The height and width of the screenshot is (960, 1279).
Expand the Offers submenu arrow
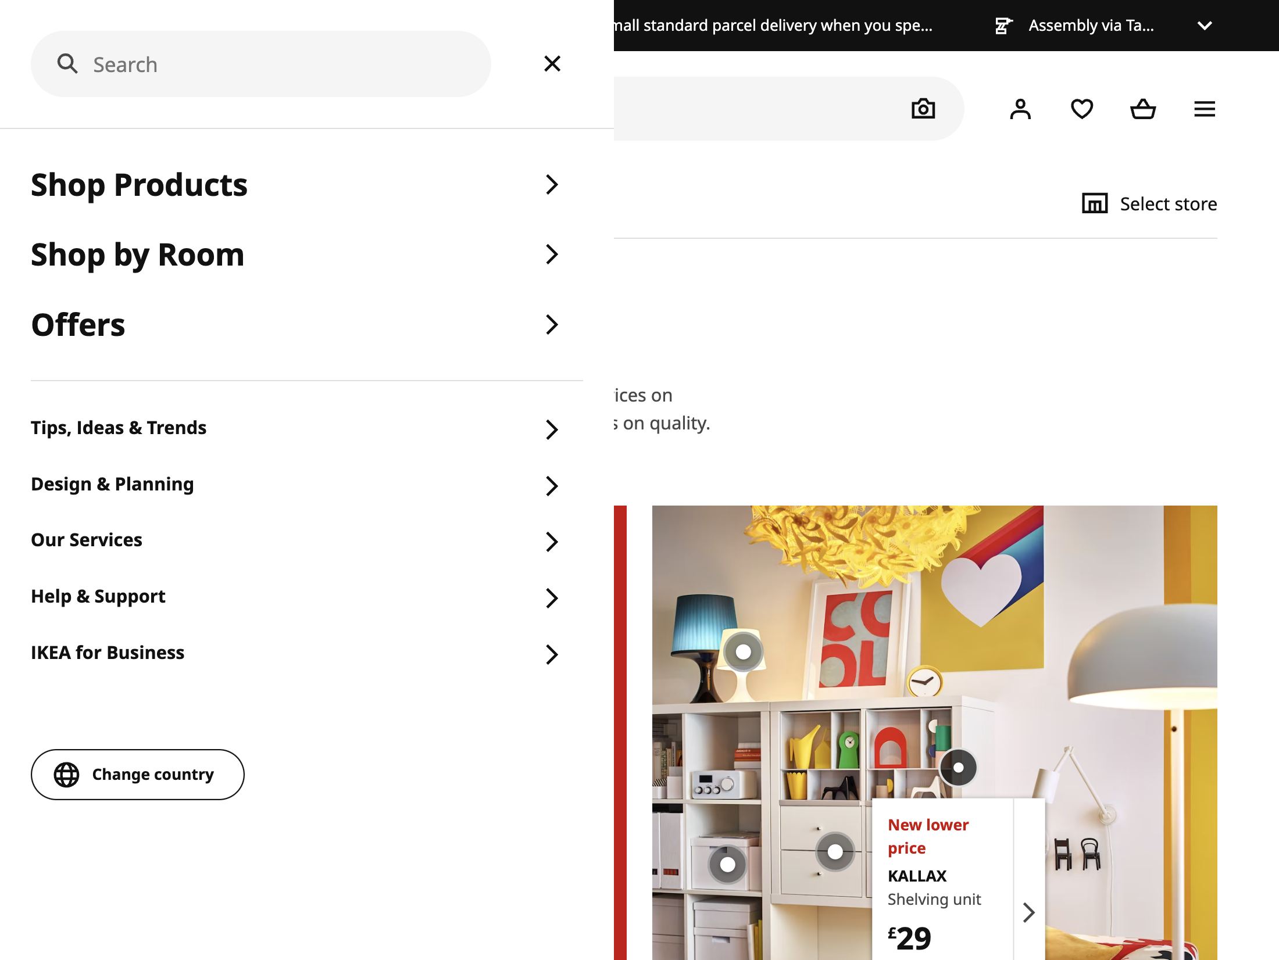click(552, 324)
